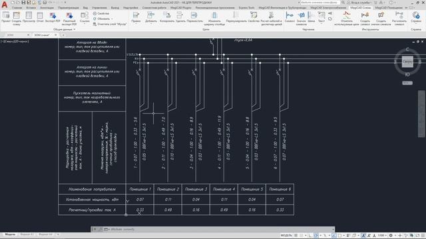Click Создать значок символа icon
The width and height of the screenshot is (426, 239).
pos(381,18)
